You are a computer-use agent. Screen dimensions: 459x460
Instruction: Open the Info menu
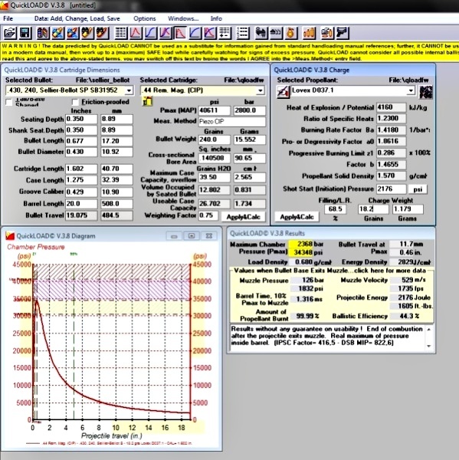(216, 18)
